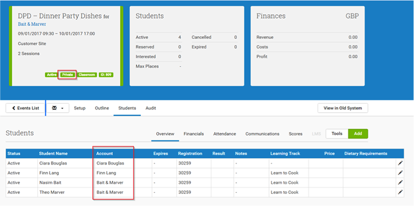Click the green Add button
Image resolution: width=414 pixels, height=206 pixels.
[358, 134]
